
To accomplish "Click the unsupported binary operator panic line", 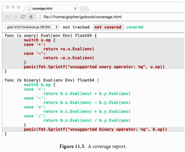I will click(95, 129).
